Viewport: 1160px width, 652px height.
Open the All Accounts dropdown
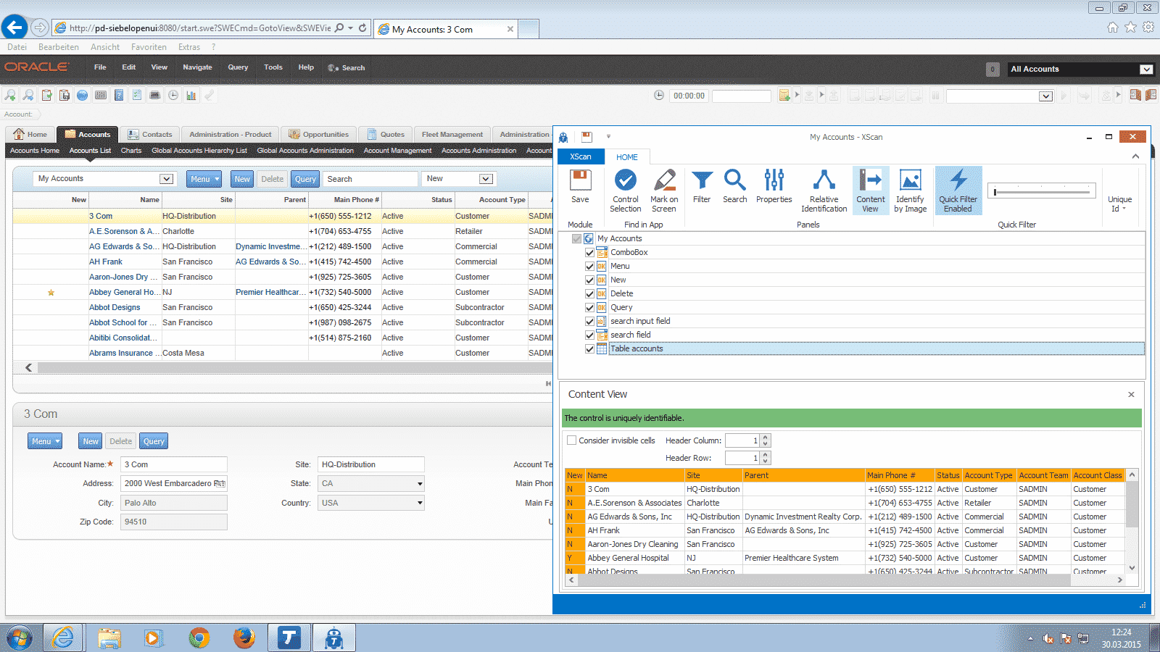tap(1145, 70)
